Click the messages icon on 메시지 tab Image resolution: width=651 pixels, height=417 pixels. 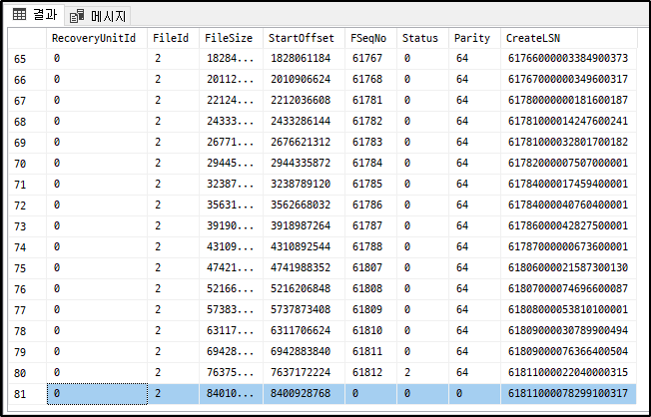(77, 16)
